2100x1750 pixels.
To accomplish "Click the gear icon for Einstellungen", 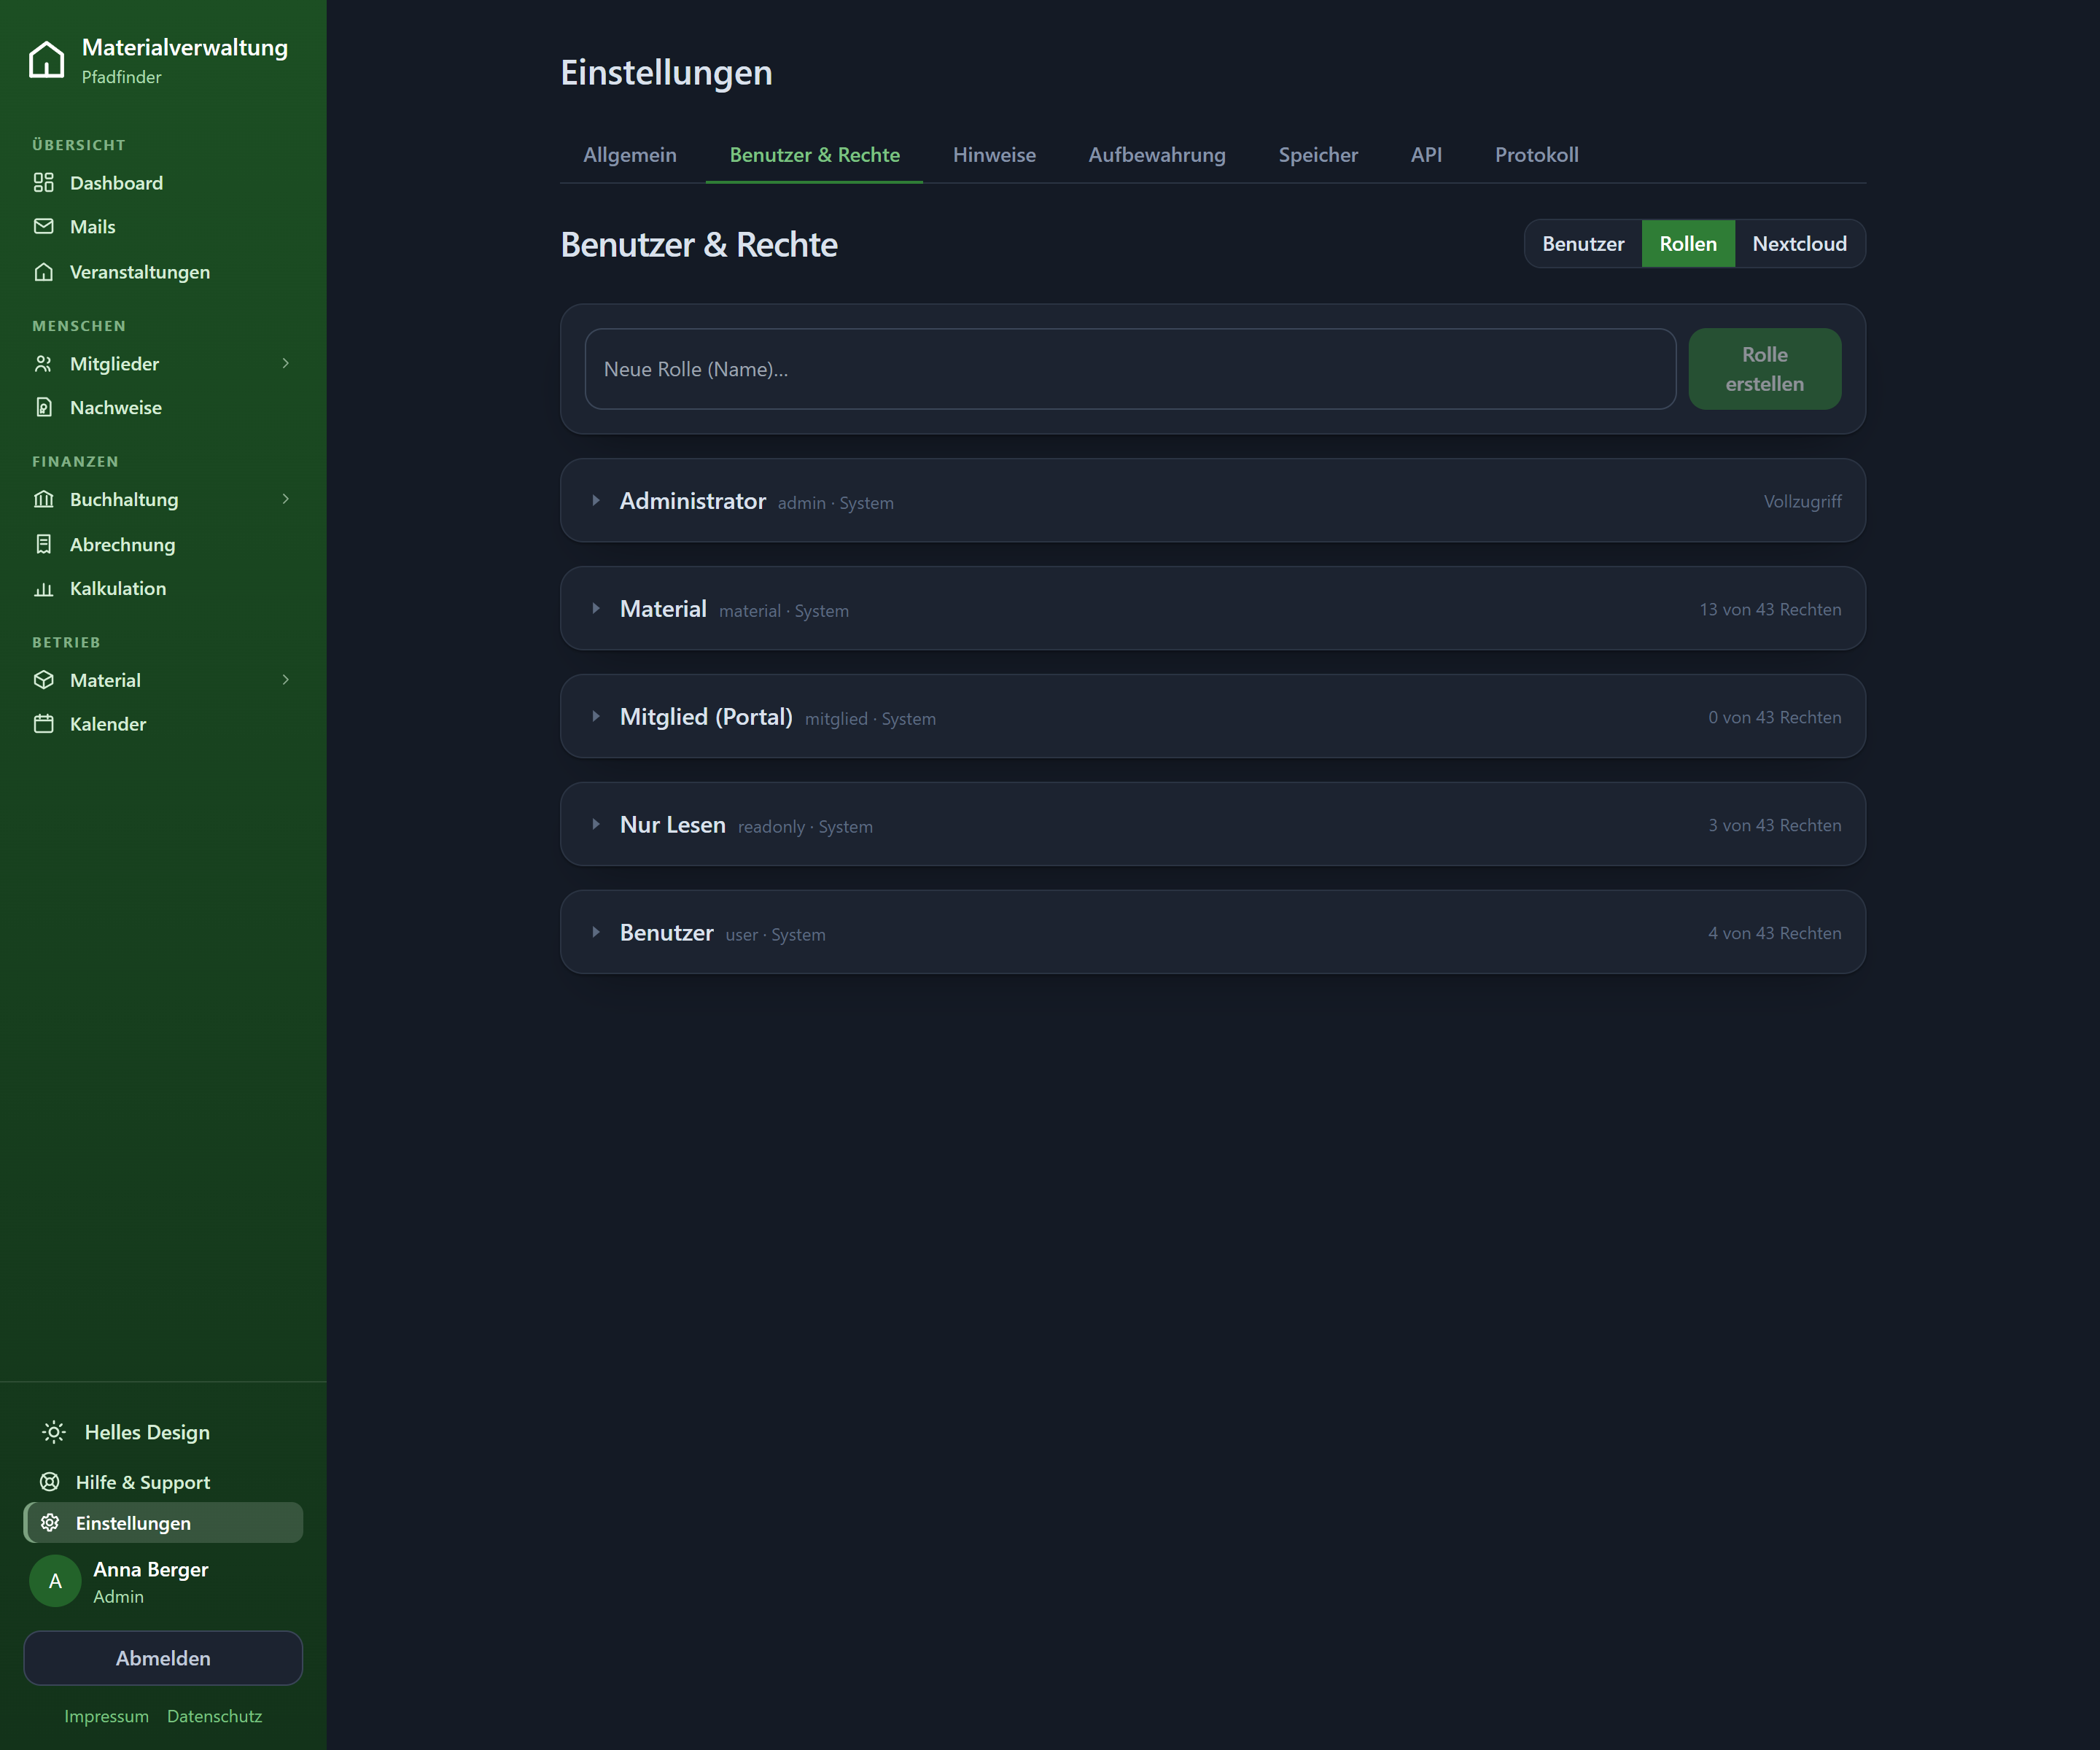I will (x=50, y=1523).
